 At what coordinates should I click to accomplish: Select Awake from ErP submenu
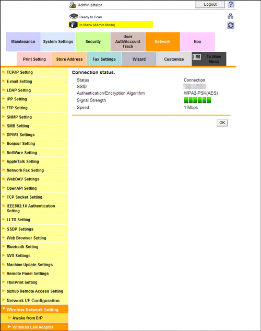pyautogui.click(x=34, y=318)
